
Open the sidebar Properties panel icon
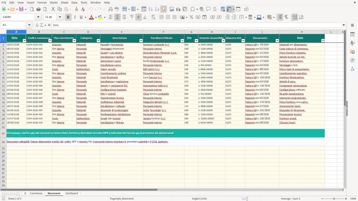(x=352, y=35)
